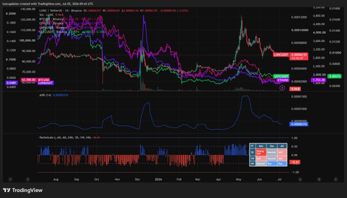Click the Jul label on time axis
347x198 pixels.
tap(280, 180)
